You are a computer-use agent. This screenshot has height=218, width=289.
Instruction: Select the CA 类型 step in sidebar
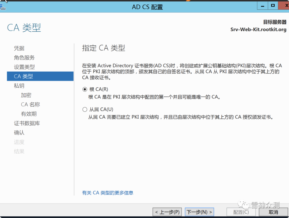coord(40,76)
